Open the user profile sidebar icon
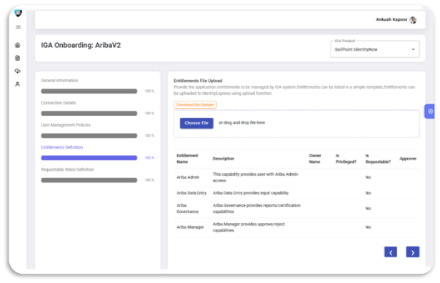440x283 pixels. 18,84
